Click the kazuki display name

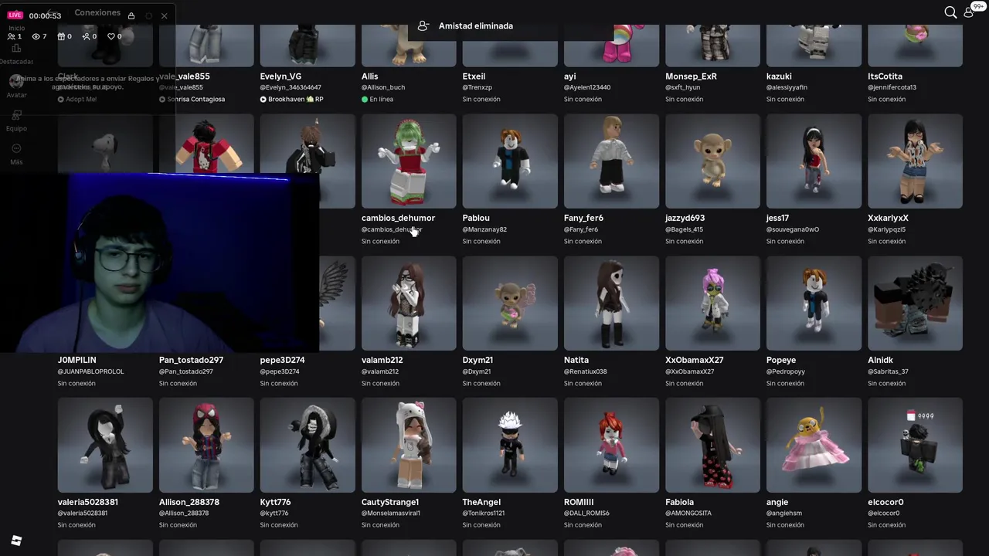(x=779, y=76)
